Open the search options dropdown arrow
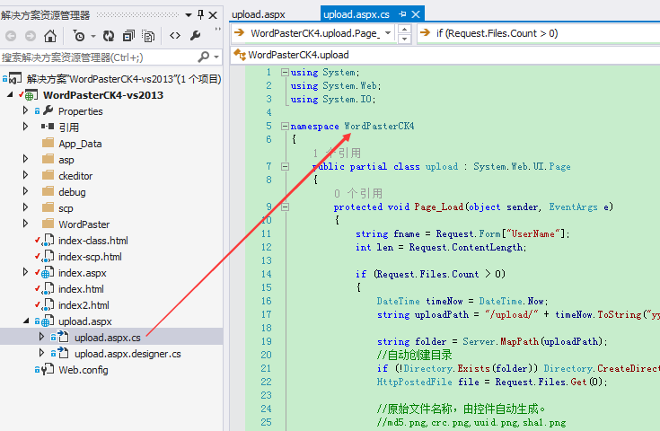This screenshot has height=431, width=660. [216, 57]
